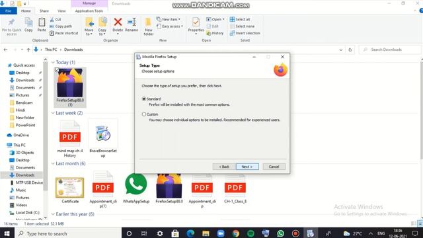
Task: Select the mind map ch-4 History PDF
Action: (70, 139)
